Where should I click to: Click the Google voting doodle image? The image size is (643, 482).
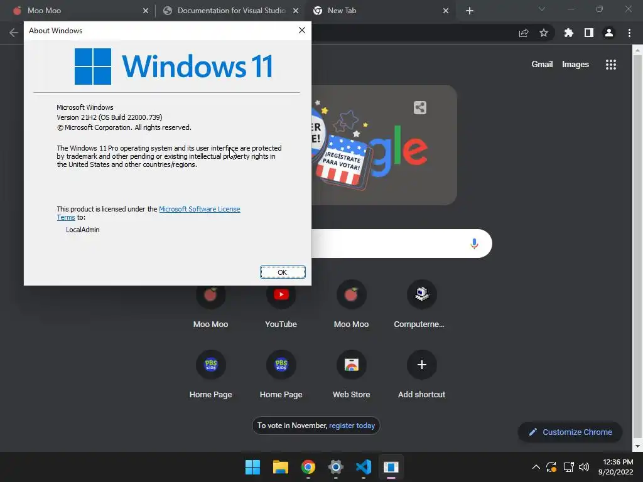tap(384, 145)
